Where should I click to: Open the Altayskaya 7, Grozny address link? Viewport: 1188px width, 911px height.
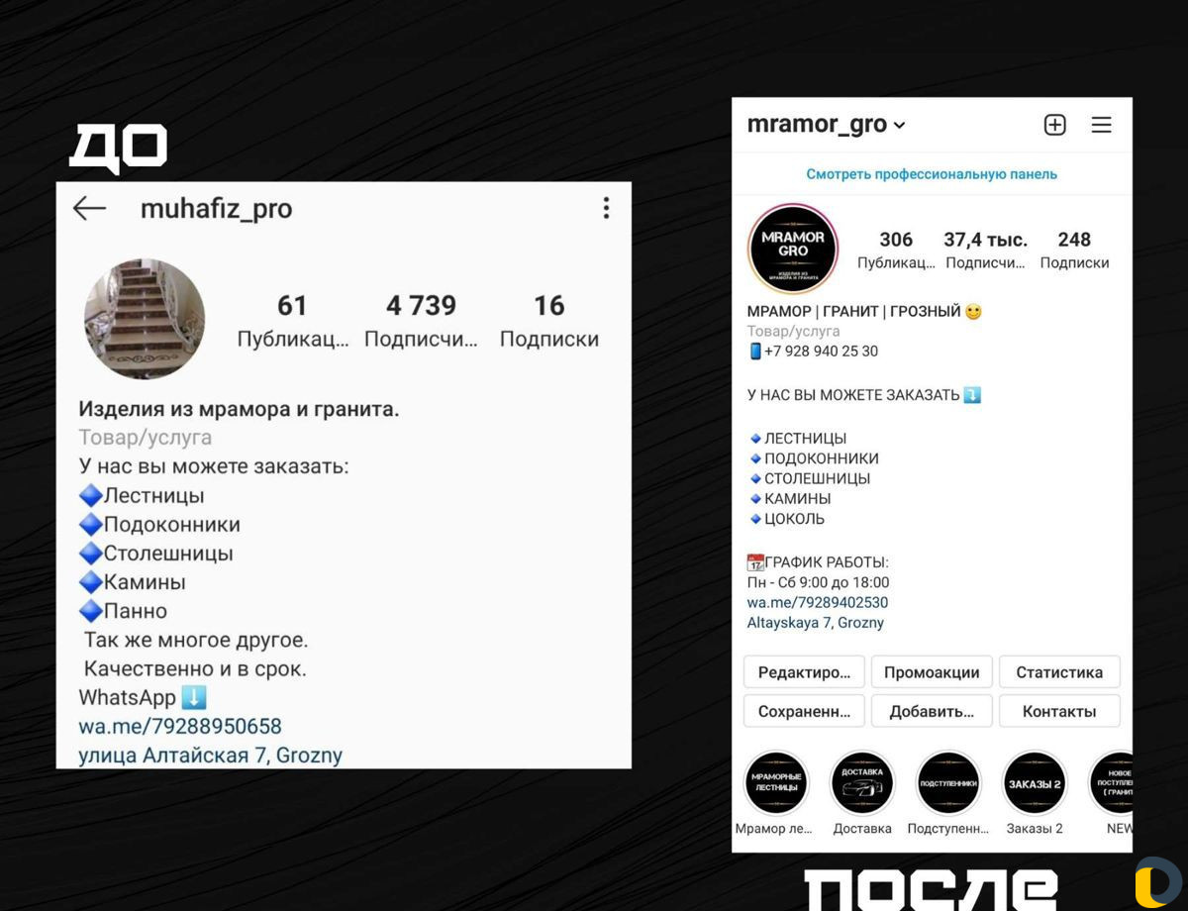pyautogui.click(x=816, y=623)
